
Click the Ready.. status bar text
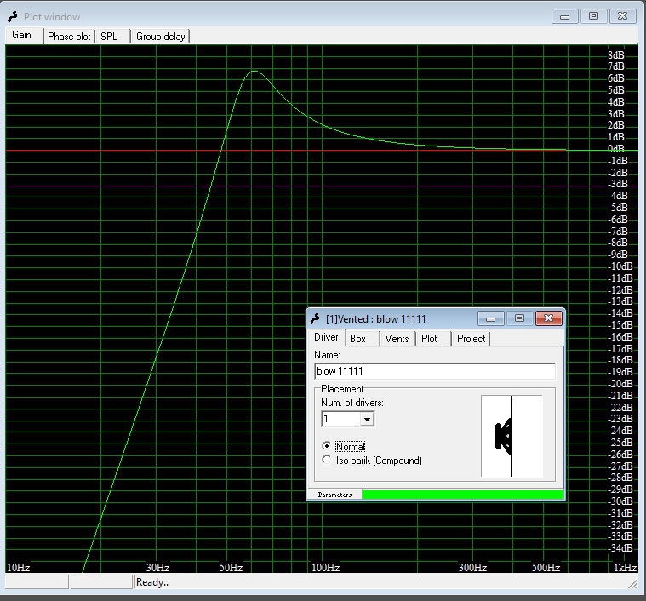(152, 582)
